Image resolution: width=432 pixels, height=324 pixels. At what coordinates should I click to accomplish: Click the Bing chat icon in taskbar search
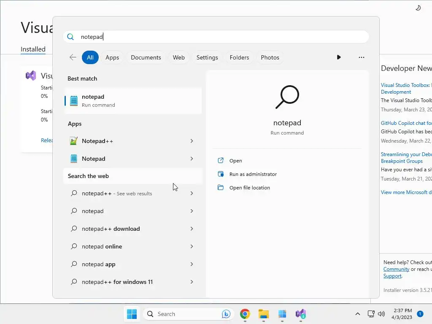click(x=226, y=314)
